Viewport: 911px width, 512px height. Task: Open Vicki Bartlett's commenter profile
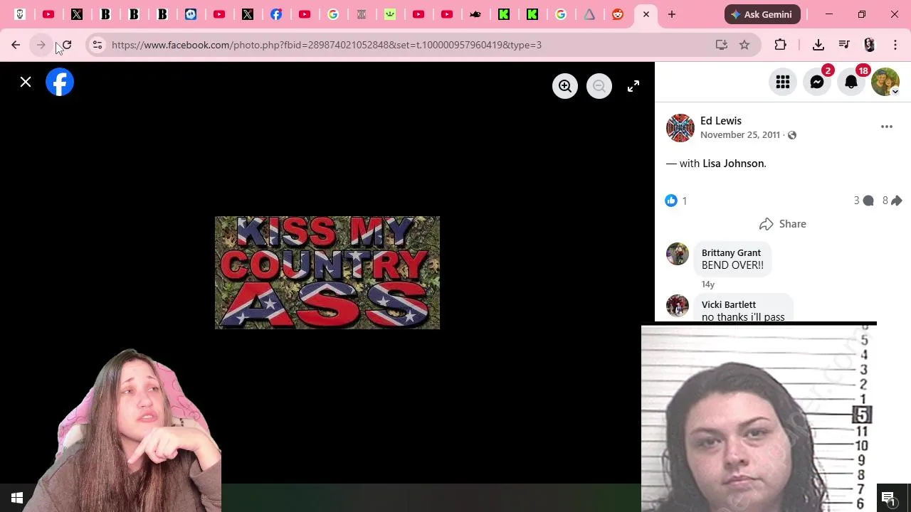coord(729,305)
